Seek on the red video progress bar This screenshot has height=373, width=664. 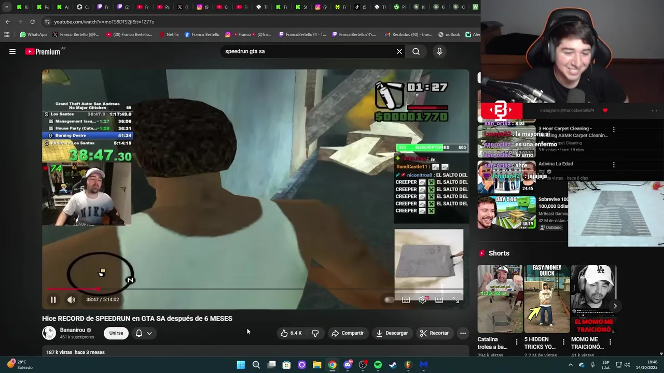(x=256, y=289)
